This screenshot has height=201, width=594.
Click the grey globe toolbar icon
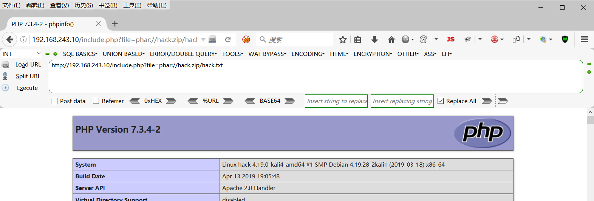(405, 39)
